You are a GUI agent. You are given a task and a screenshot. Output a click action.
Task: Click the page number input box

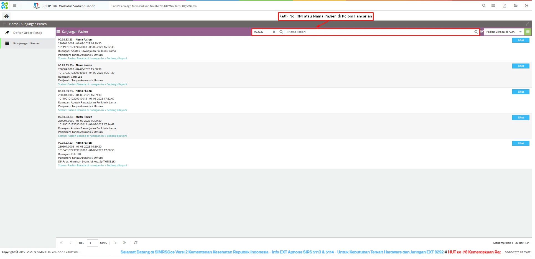pyautogui.click(x=92, y=243)
